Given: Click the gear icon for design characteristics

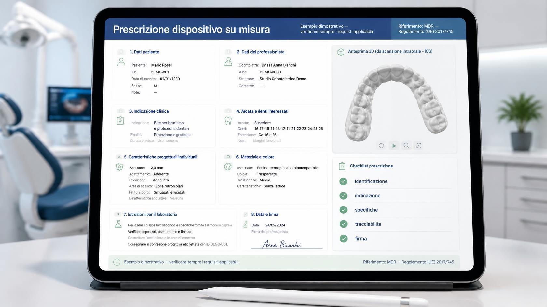Looking at the screenshot, I should [x=119, y=167].
